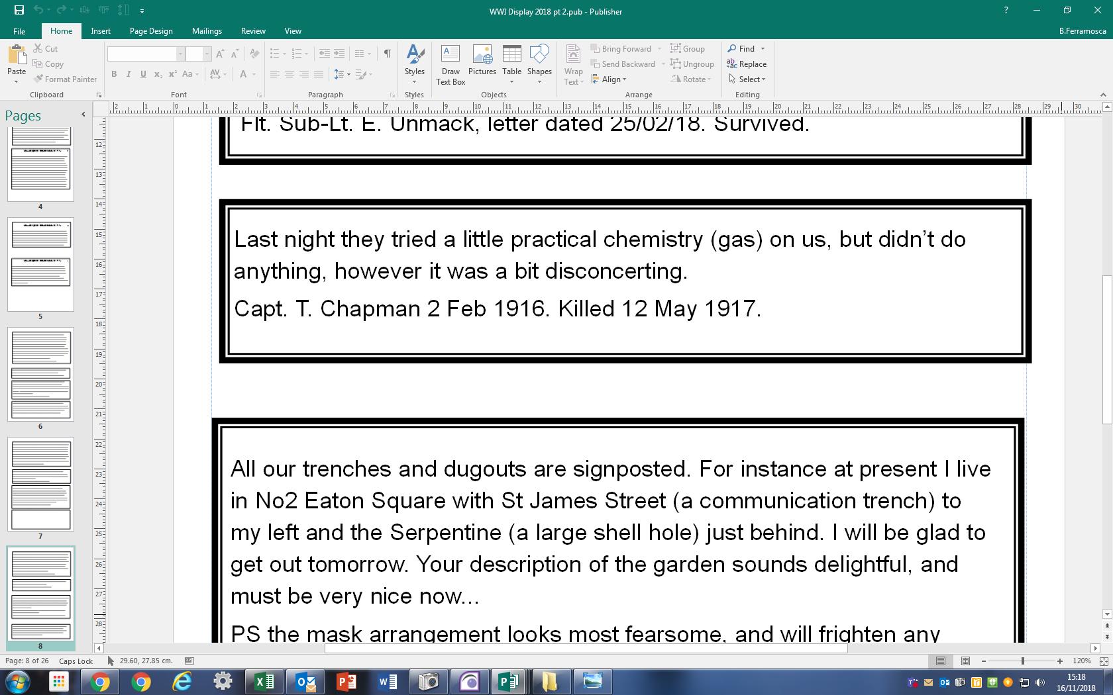Select page 5 thumbnail in Pages pane

40,264
